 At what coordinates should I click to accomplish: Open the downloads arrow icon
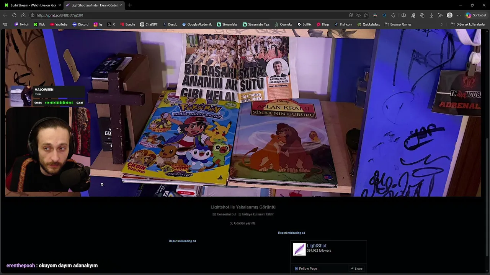point(431,15)
